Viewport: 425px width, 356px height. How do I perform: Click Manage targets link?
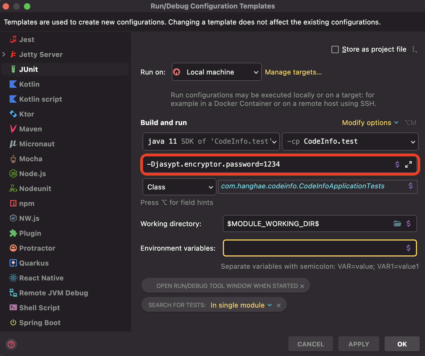tap(293, 72)
